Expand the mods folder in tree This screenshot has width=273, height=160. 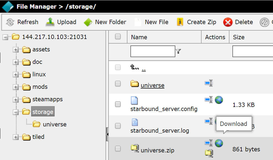coord(15,87)
